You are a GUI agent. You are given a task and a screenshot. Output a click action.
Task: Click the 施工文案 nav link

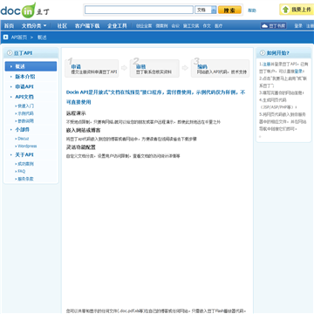tap(191, 26)
